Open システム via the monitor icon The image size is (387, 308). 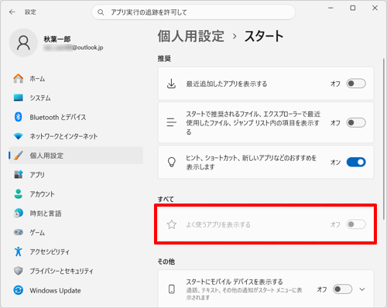[19, 98]
